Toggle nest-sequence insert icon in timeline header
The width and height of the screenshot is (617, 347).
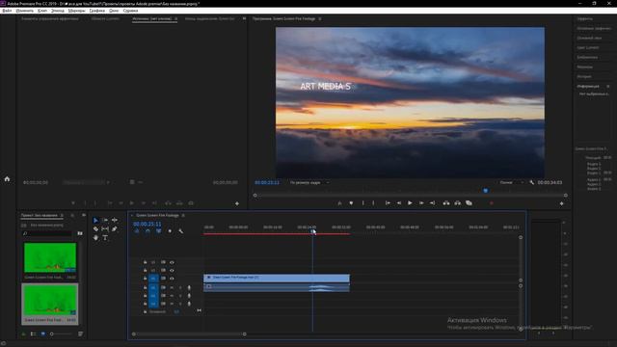pos(137,231)
